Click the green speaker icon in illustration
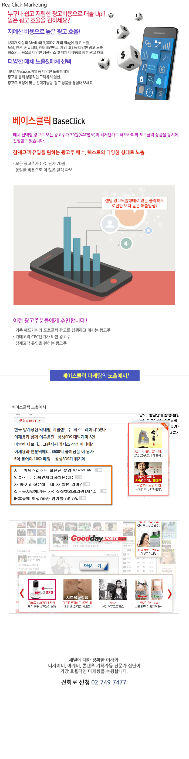Viewport: 189px width, 759px height. (x=126, y=243)
